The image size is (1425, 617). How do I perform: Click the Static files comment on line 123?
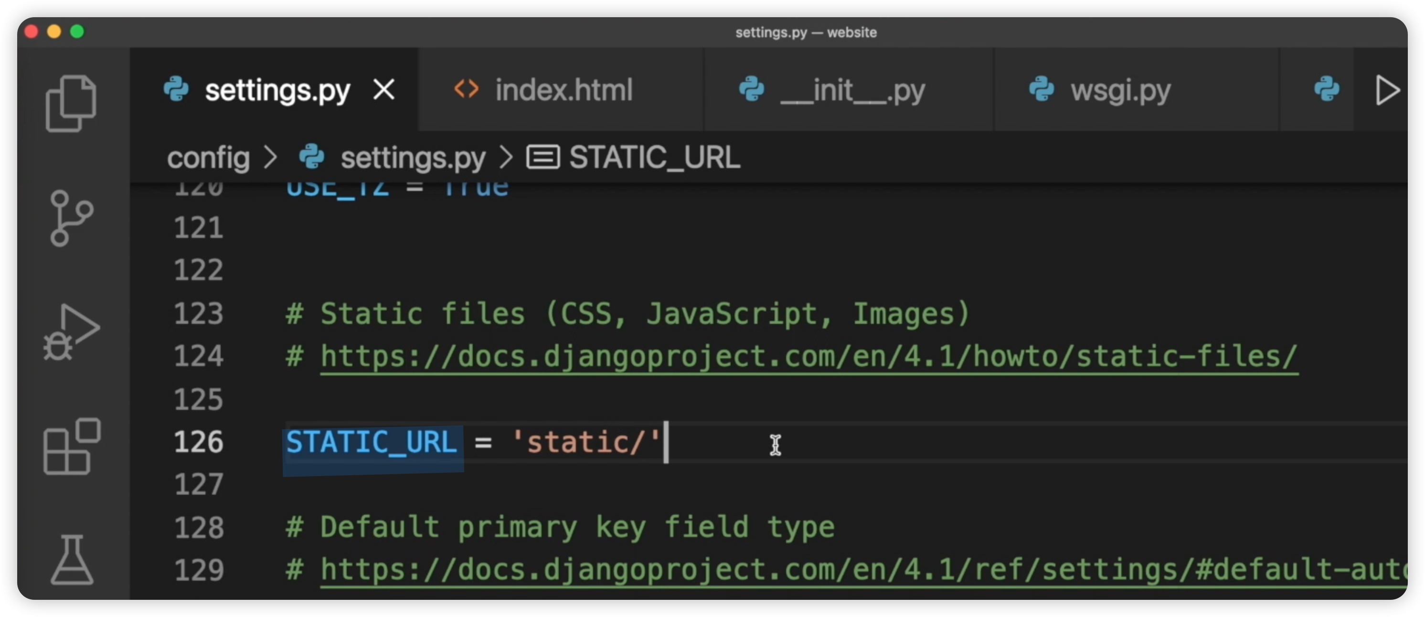coord(628,314)
